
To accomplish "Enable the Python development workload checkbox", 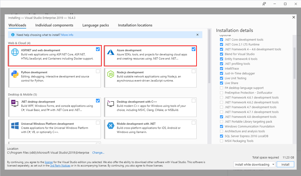I will coord(98,71).
